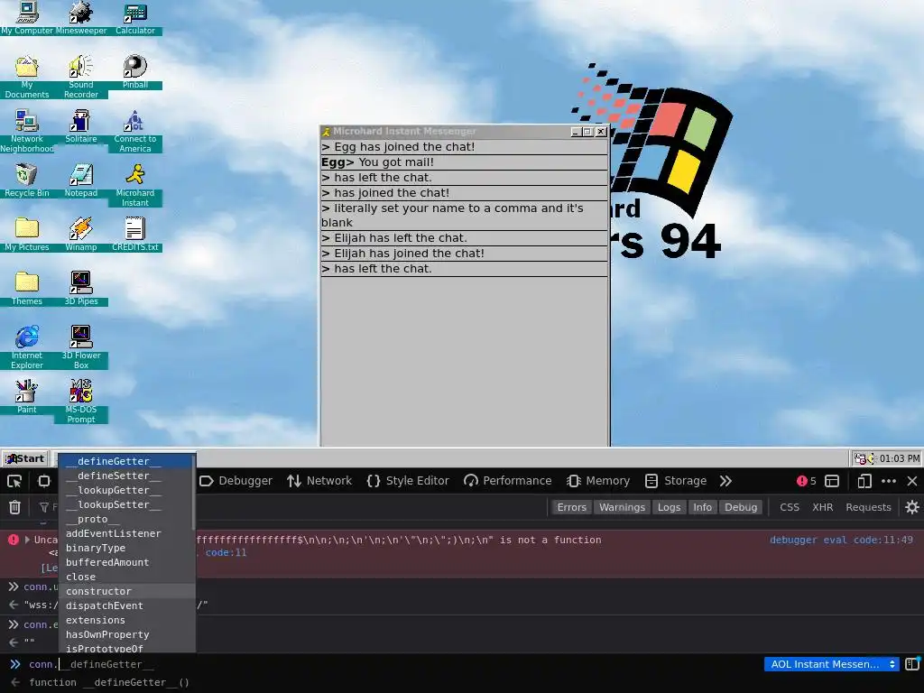Viewport: 924px width, 693px height.
Task: Select addEventListener autocomplete suggestion
Action: pyautogui.click(x=125, y=533)
